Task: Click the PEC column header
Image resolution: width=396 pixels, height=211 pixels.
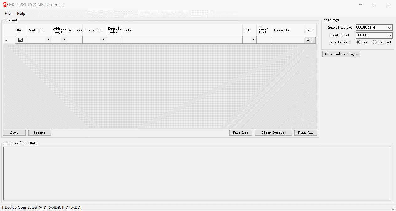Action: [250, 30]
